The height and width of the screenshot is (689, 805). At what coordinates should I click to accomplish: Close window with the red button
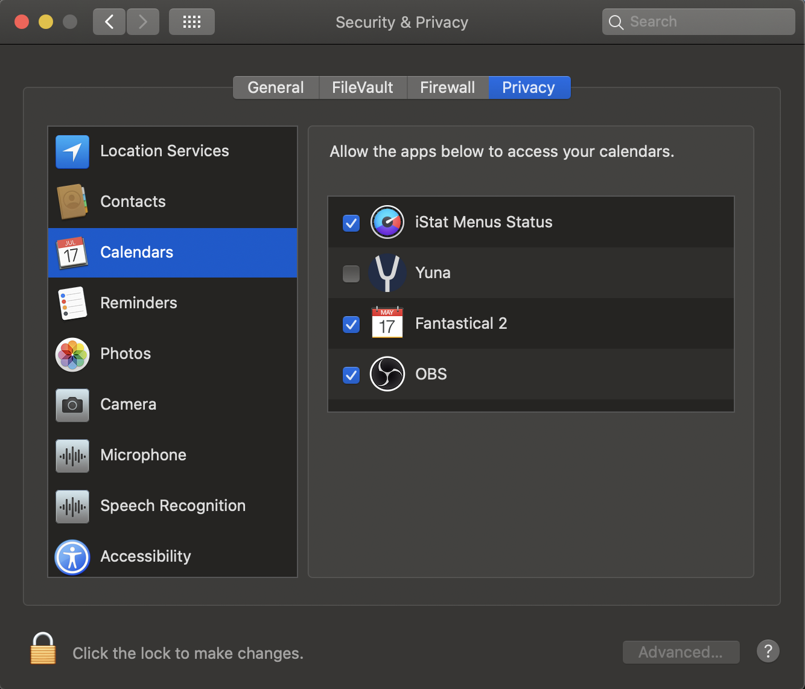click(22, 22)
